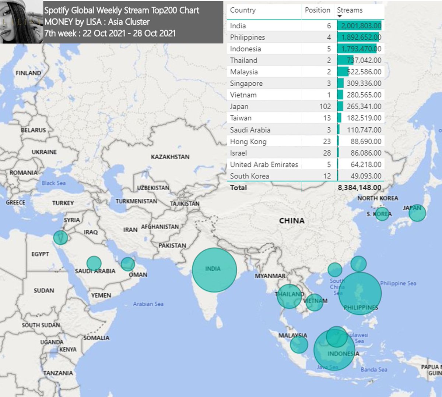The width and height of the screenshot is (442, 397).
Task: Select the Israel row's country cell
Action: click(238, 153)
